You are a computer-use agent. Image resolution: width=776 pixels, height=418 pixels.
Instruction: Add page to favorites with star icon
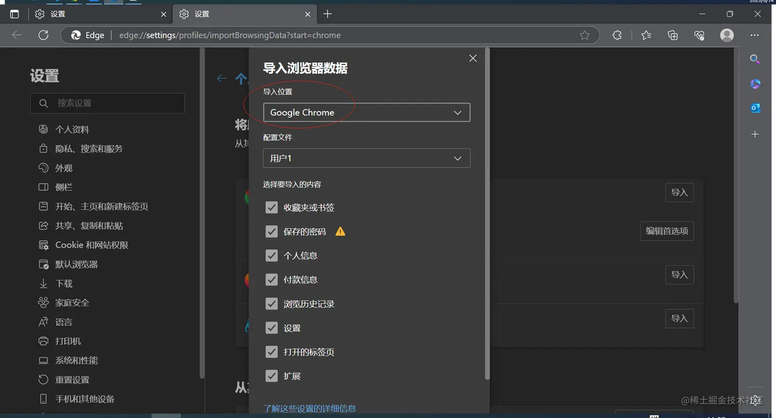585,35
